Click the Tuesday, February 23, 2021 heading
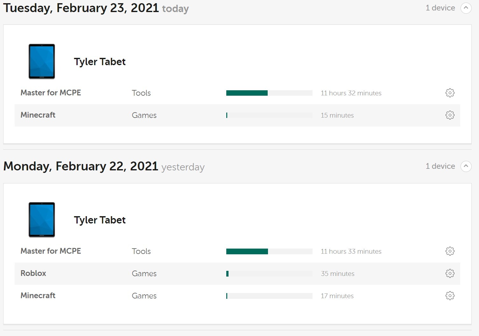Screen dimensions: 479x336 [x=81, y=8]
